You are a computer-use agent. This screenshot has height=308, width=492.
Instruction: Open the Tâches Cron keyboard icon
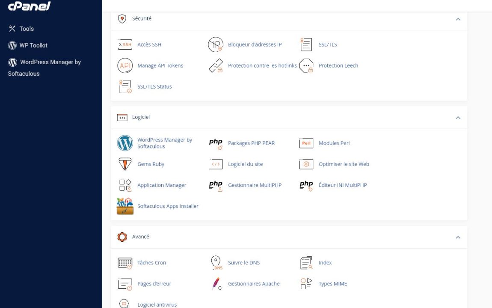(x=125, y=263)
